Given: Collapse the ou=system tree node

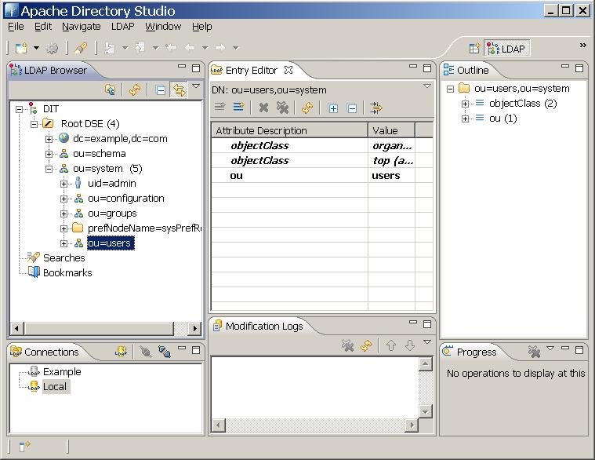Looking at the screenshot, I should tap(49, 169).
